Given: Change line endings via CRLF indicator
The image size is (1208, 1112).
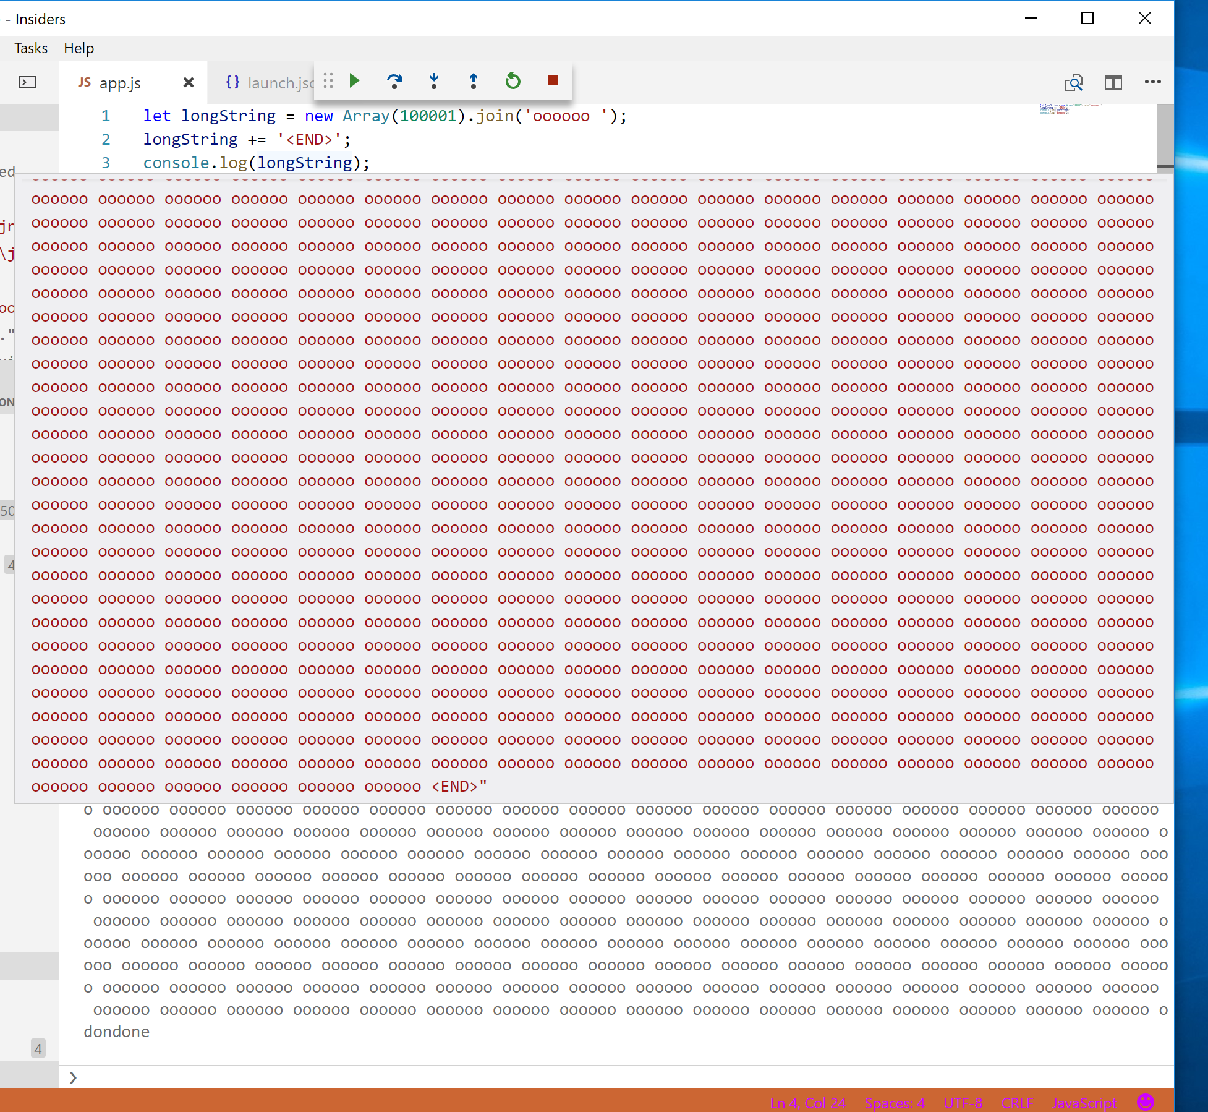Looking at the screenshot, I should tap(1019, 1103).
